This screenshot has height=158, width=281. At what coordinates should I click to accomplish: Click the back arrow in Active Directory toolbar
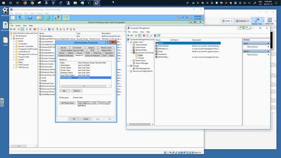(x=11, y=29)
